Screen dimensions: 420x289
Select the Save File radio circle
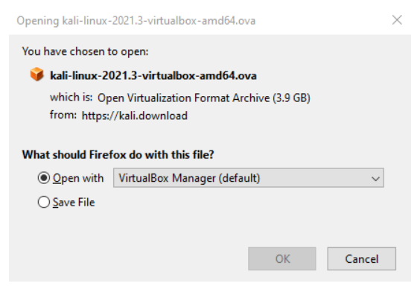[x=44, y=202]
